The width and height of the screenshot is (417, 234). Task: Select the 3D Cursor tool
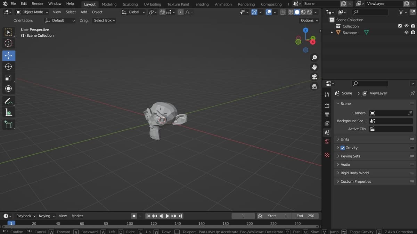click(9, 43)
